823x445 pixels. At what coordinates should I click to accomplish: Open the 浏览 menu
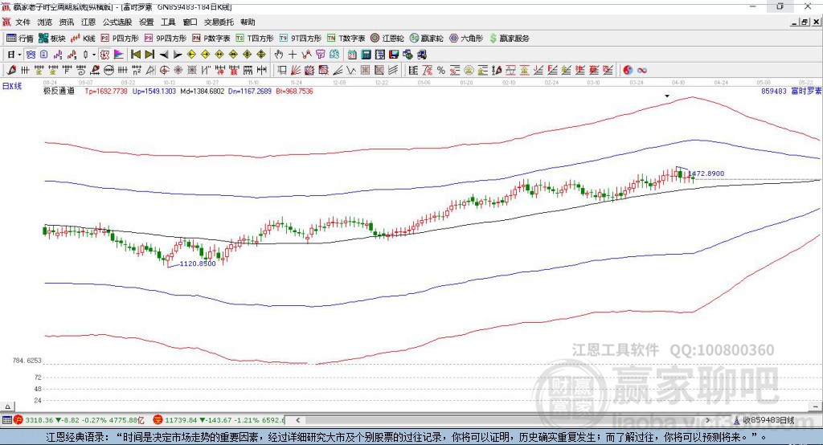pyautogui.click(x=45, y=22)
